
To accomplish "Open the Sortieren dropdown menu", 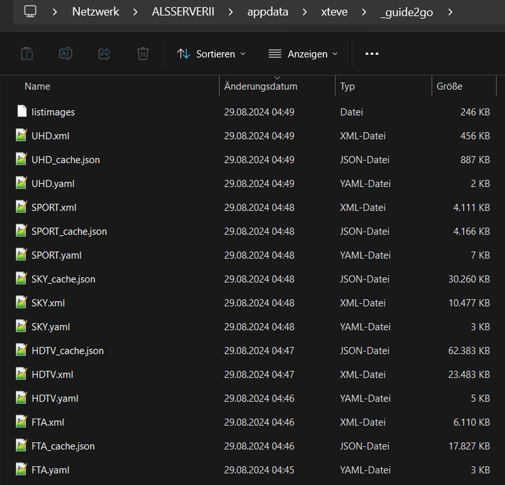I will [211, 54].
